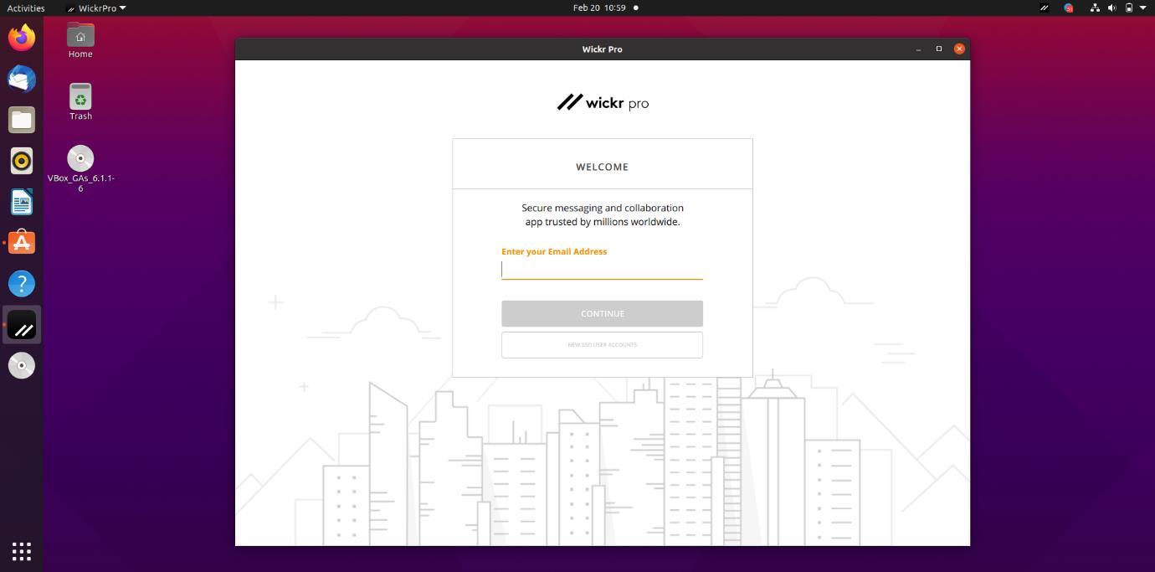Maximize the Wickr Pro window
This screenshot has height=572, width=1155.
coord(939,49)
